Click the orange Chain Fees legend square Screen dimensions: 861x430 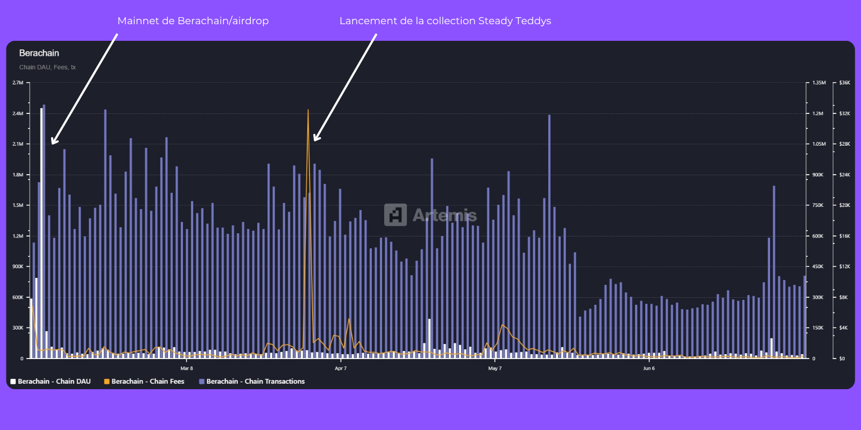(x=107, y=382)
